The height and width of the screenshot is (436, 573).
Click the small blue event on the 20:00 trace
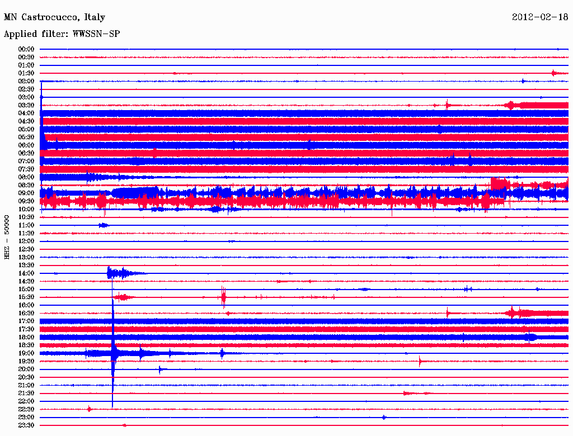coord(162,369)
